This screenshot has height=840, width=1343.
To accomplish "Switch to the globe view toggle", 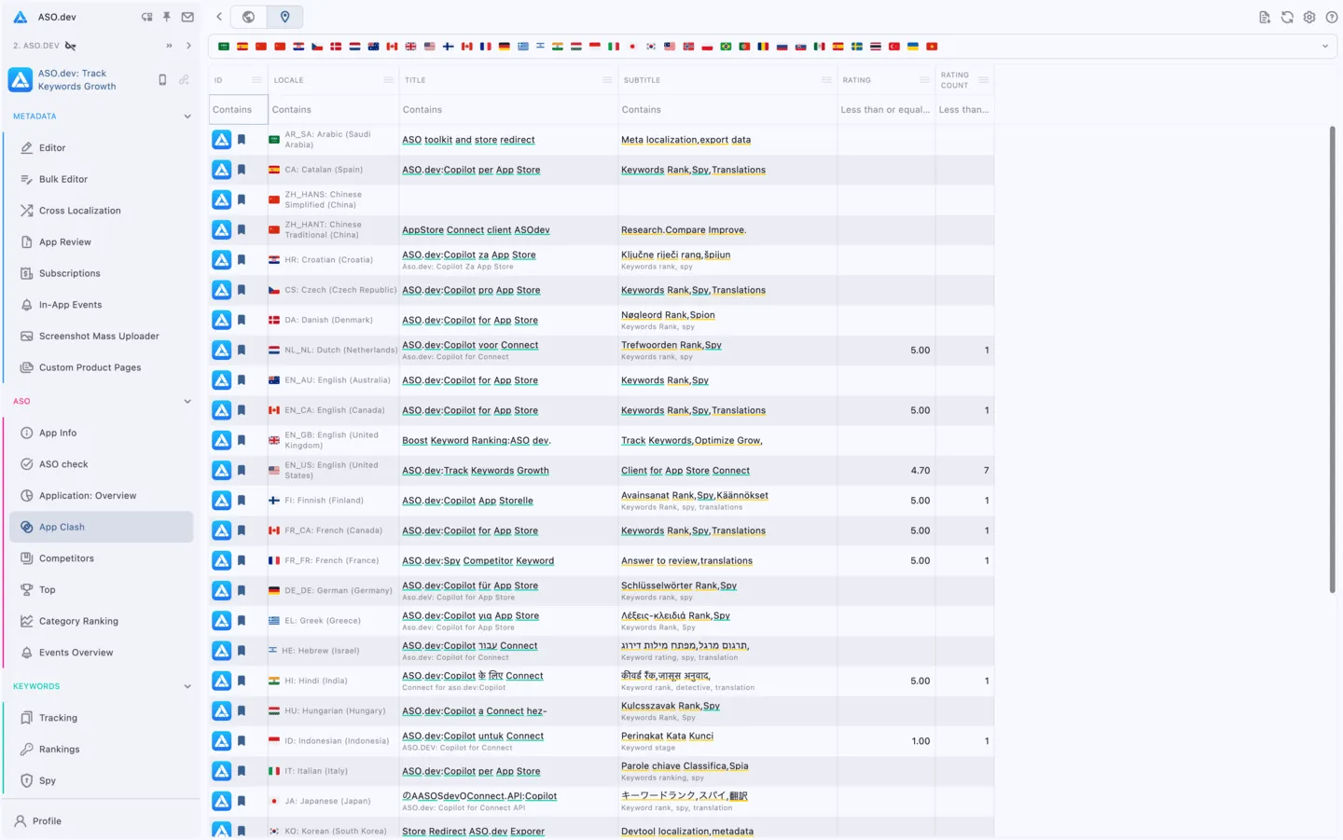I will point(248,17).
